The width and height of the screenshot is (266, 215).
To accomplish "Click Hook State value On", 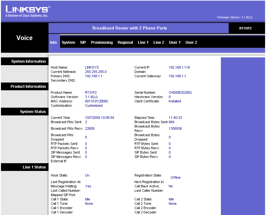I will tap(87, 175).
